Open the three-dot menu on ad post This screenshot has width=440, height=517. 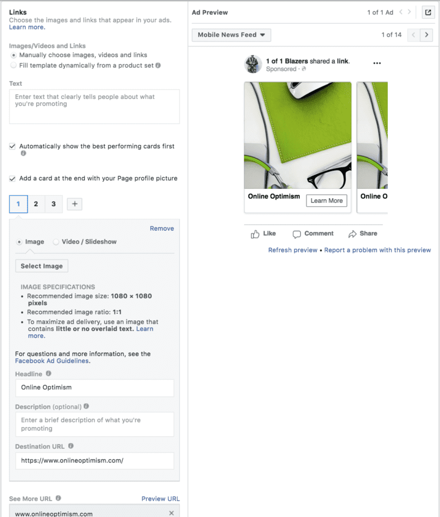pyautogui.click(x=377, y=63)
